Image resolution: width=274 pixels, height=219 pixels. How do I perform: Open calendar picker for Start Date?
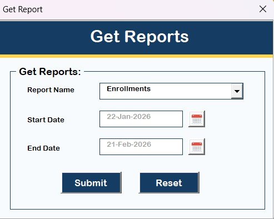point(197,119)
